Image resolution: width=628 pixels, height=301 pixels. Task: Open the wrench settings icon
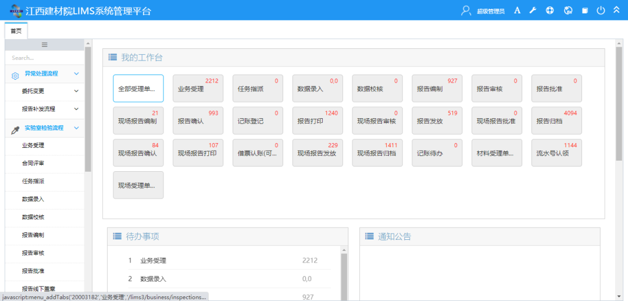533,10
